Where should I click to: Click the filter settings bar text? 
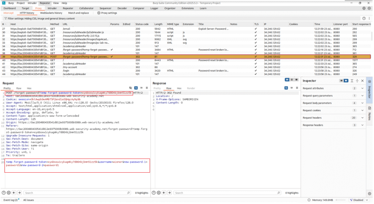41,18
